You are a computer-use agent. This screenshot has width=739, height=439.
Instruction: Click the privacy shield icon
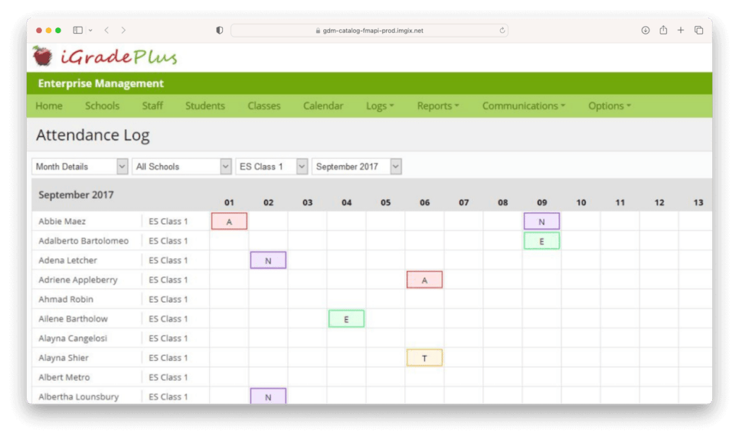tap(219, 30)
